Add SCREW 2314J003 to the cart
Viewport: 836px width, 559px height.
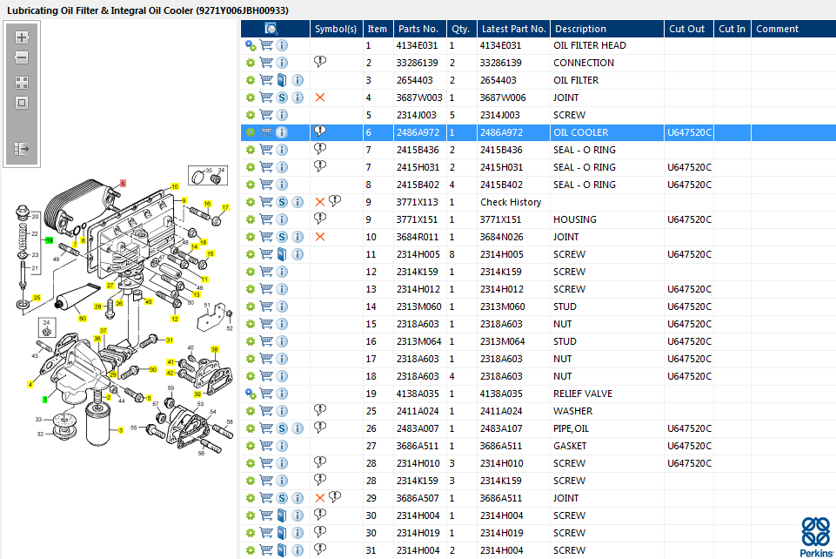(x=266, y=115)
